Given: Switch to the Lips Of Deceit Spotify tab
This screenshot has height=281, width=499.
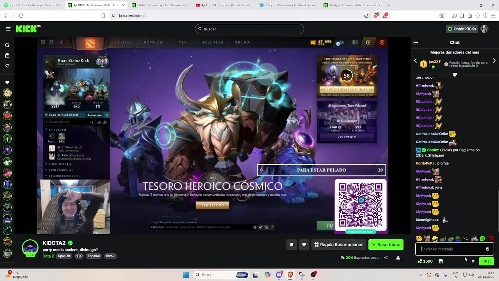Looking at the screenshot, I should tap(31, 5).
